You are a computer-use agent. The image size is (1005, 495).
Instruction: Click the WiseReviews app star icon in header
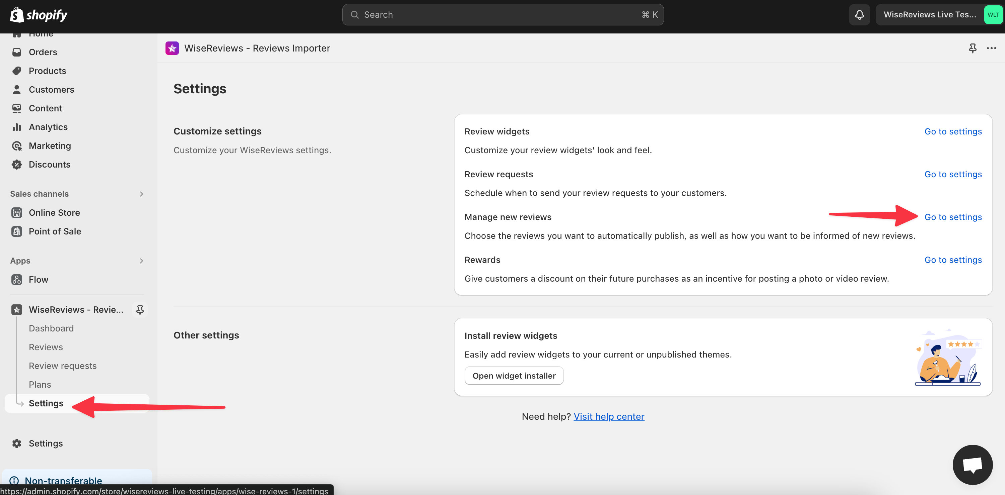click(172, 48)
